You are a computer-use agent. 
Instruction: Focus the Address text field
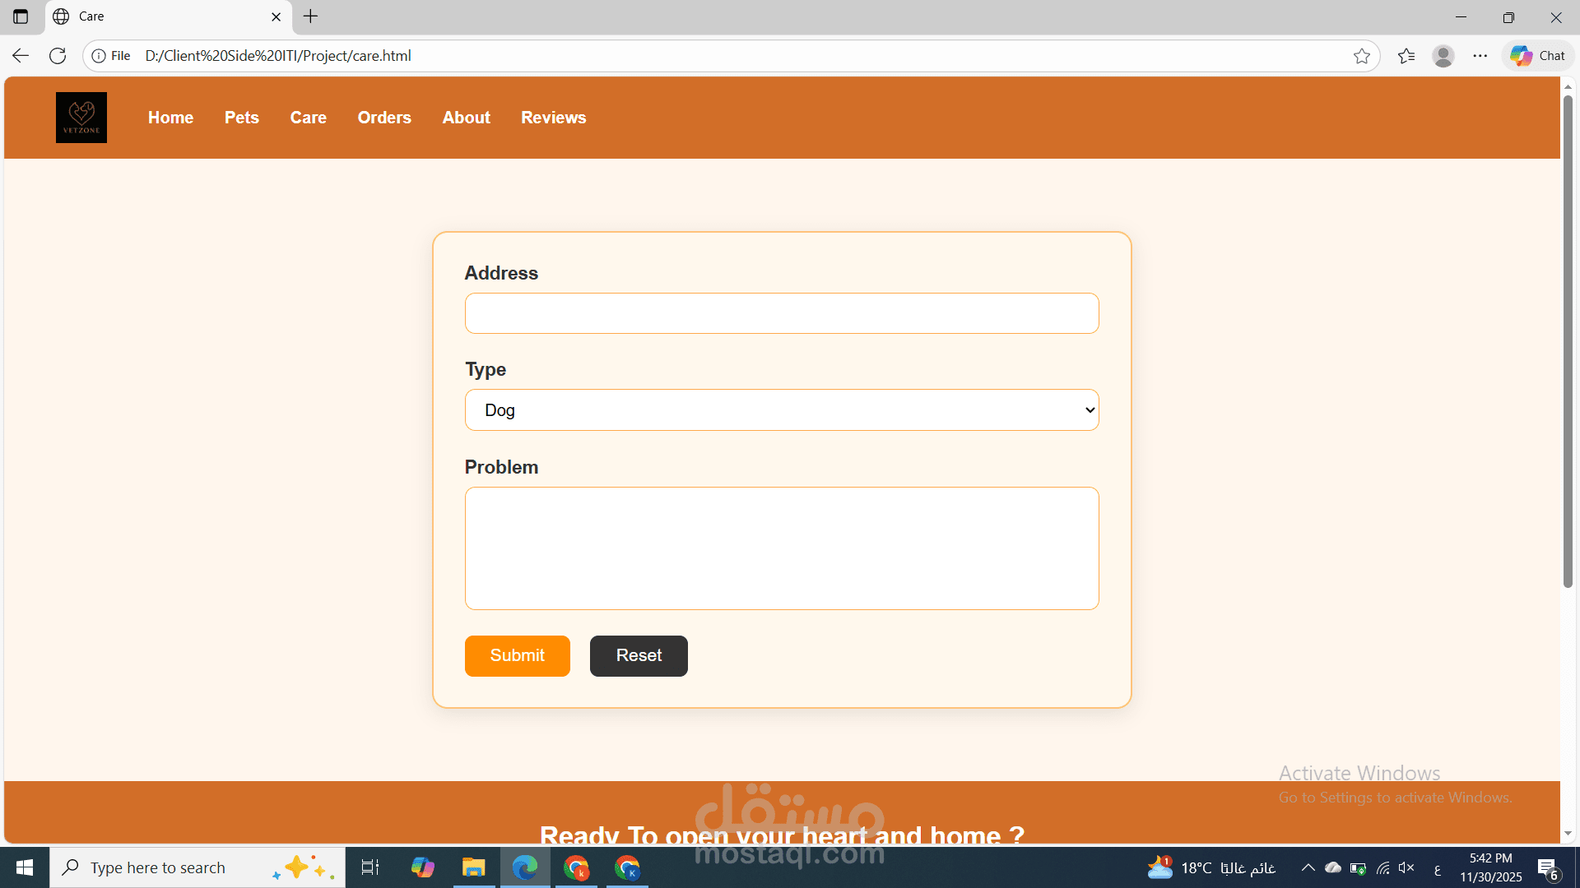tap(781, 313)
